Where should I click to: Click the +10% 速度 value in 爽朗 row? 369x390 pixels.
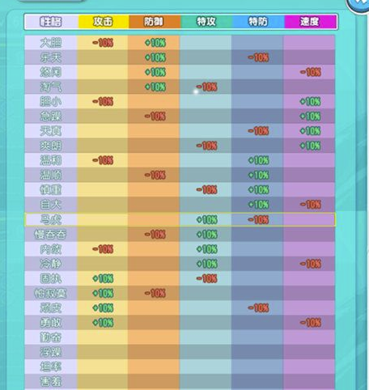[x=310, y=146]
